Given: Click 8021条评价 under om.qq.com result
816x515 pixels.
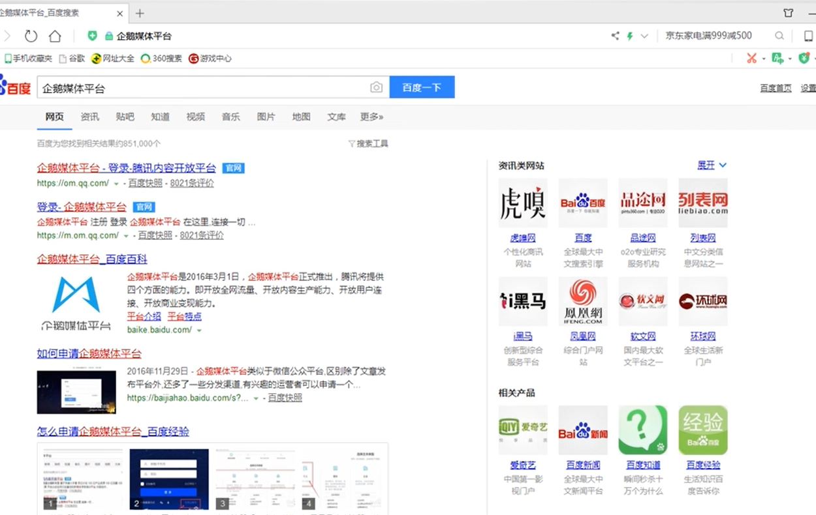Looking at the screenshot, I should point(192,183).
